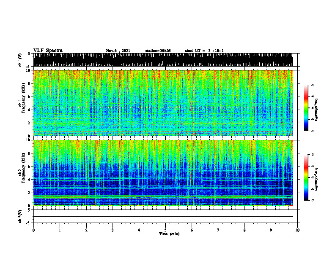
Task: Select the date text "Nov.6 , 2021"
Action: point(118,51)
